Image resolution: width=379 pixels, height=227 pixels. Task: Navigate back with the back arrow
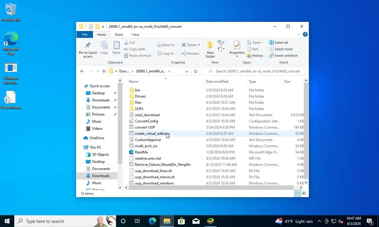tap(82, 71)
